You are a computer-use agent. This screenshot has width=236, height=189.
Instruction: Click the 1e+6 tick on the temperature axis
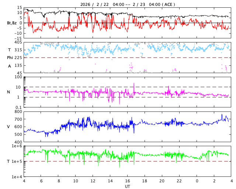[x=17, y=146]
